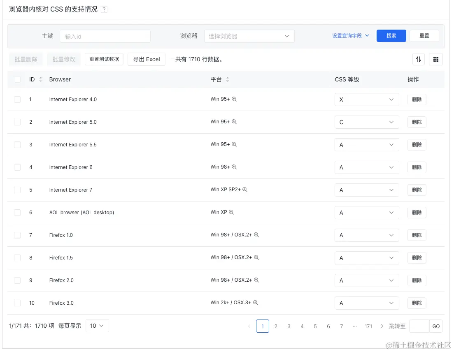The height and width of the screenshot is (352, 454).
Task: Expand the 设置查询字段 dropdown link
Action: point(351,36)
